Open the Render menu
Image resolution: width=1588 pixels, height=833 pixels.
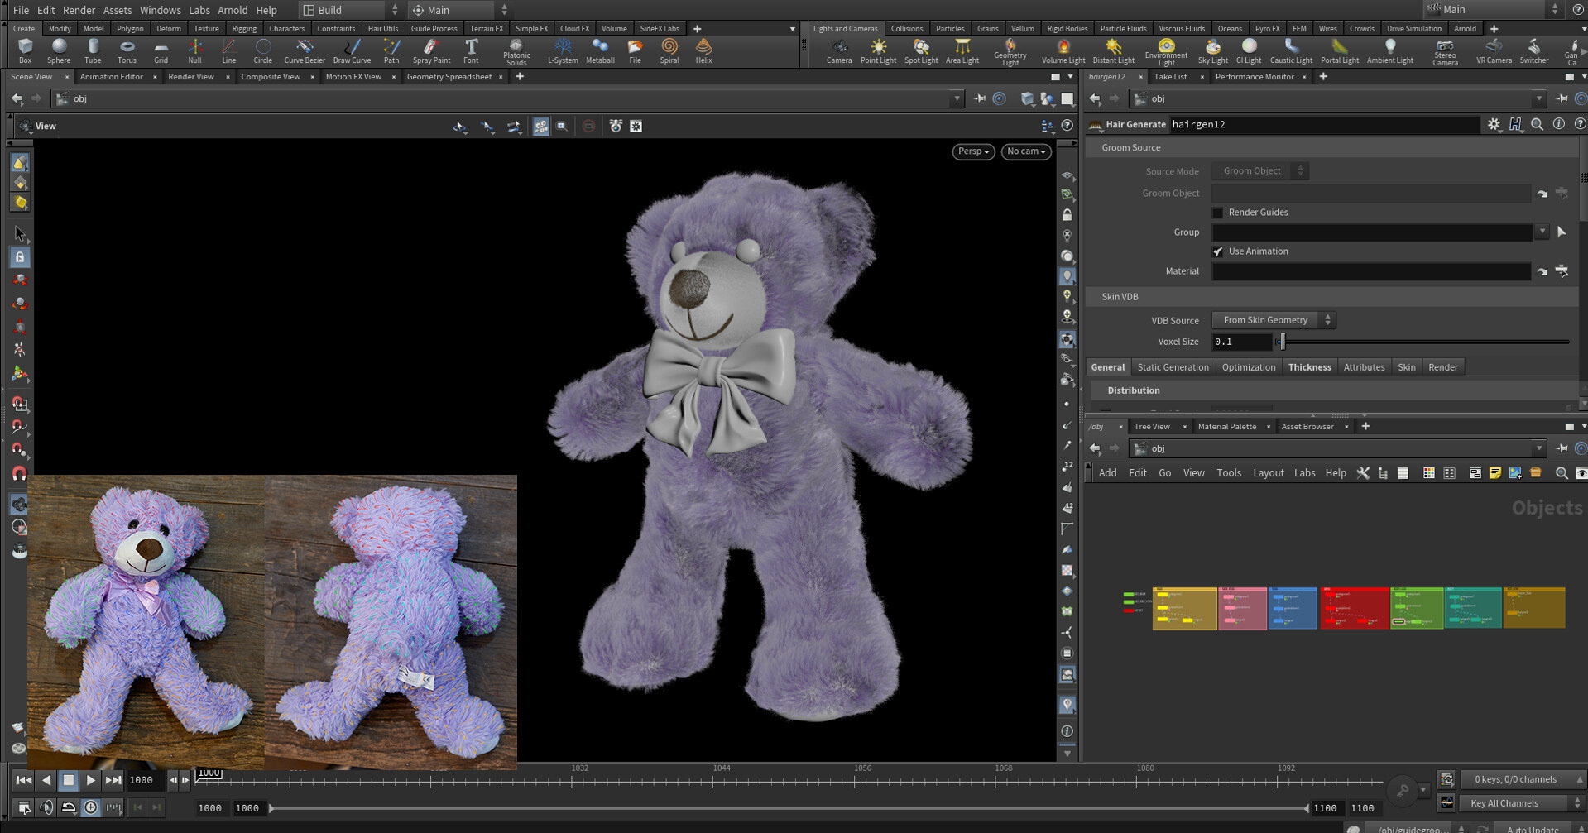click(79, 10)
